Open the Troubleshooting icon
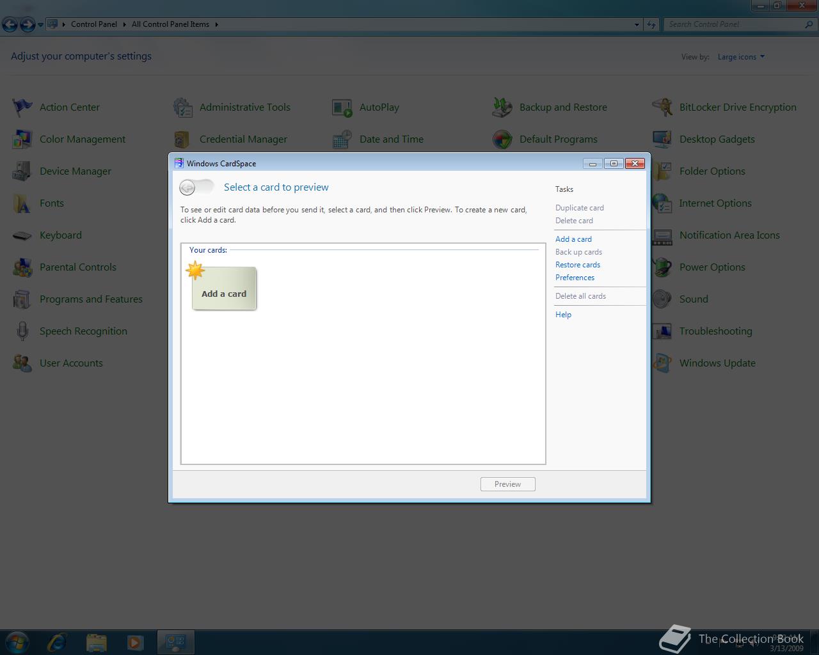 pyautogui.click(x=662, y=331)
